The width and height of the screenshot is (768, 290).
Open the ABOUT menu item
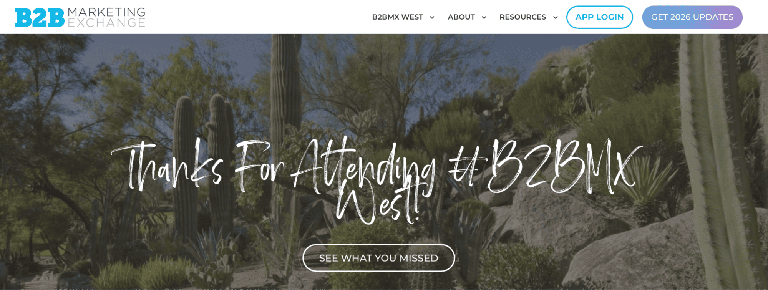pos(461,17)
